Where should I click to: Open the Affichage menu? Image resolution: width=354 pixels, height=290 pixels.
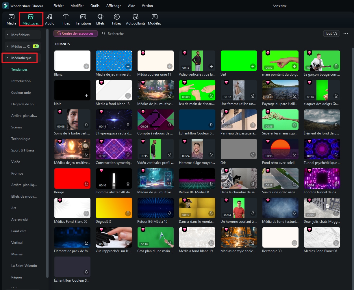tap(114, 6)
